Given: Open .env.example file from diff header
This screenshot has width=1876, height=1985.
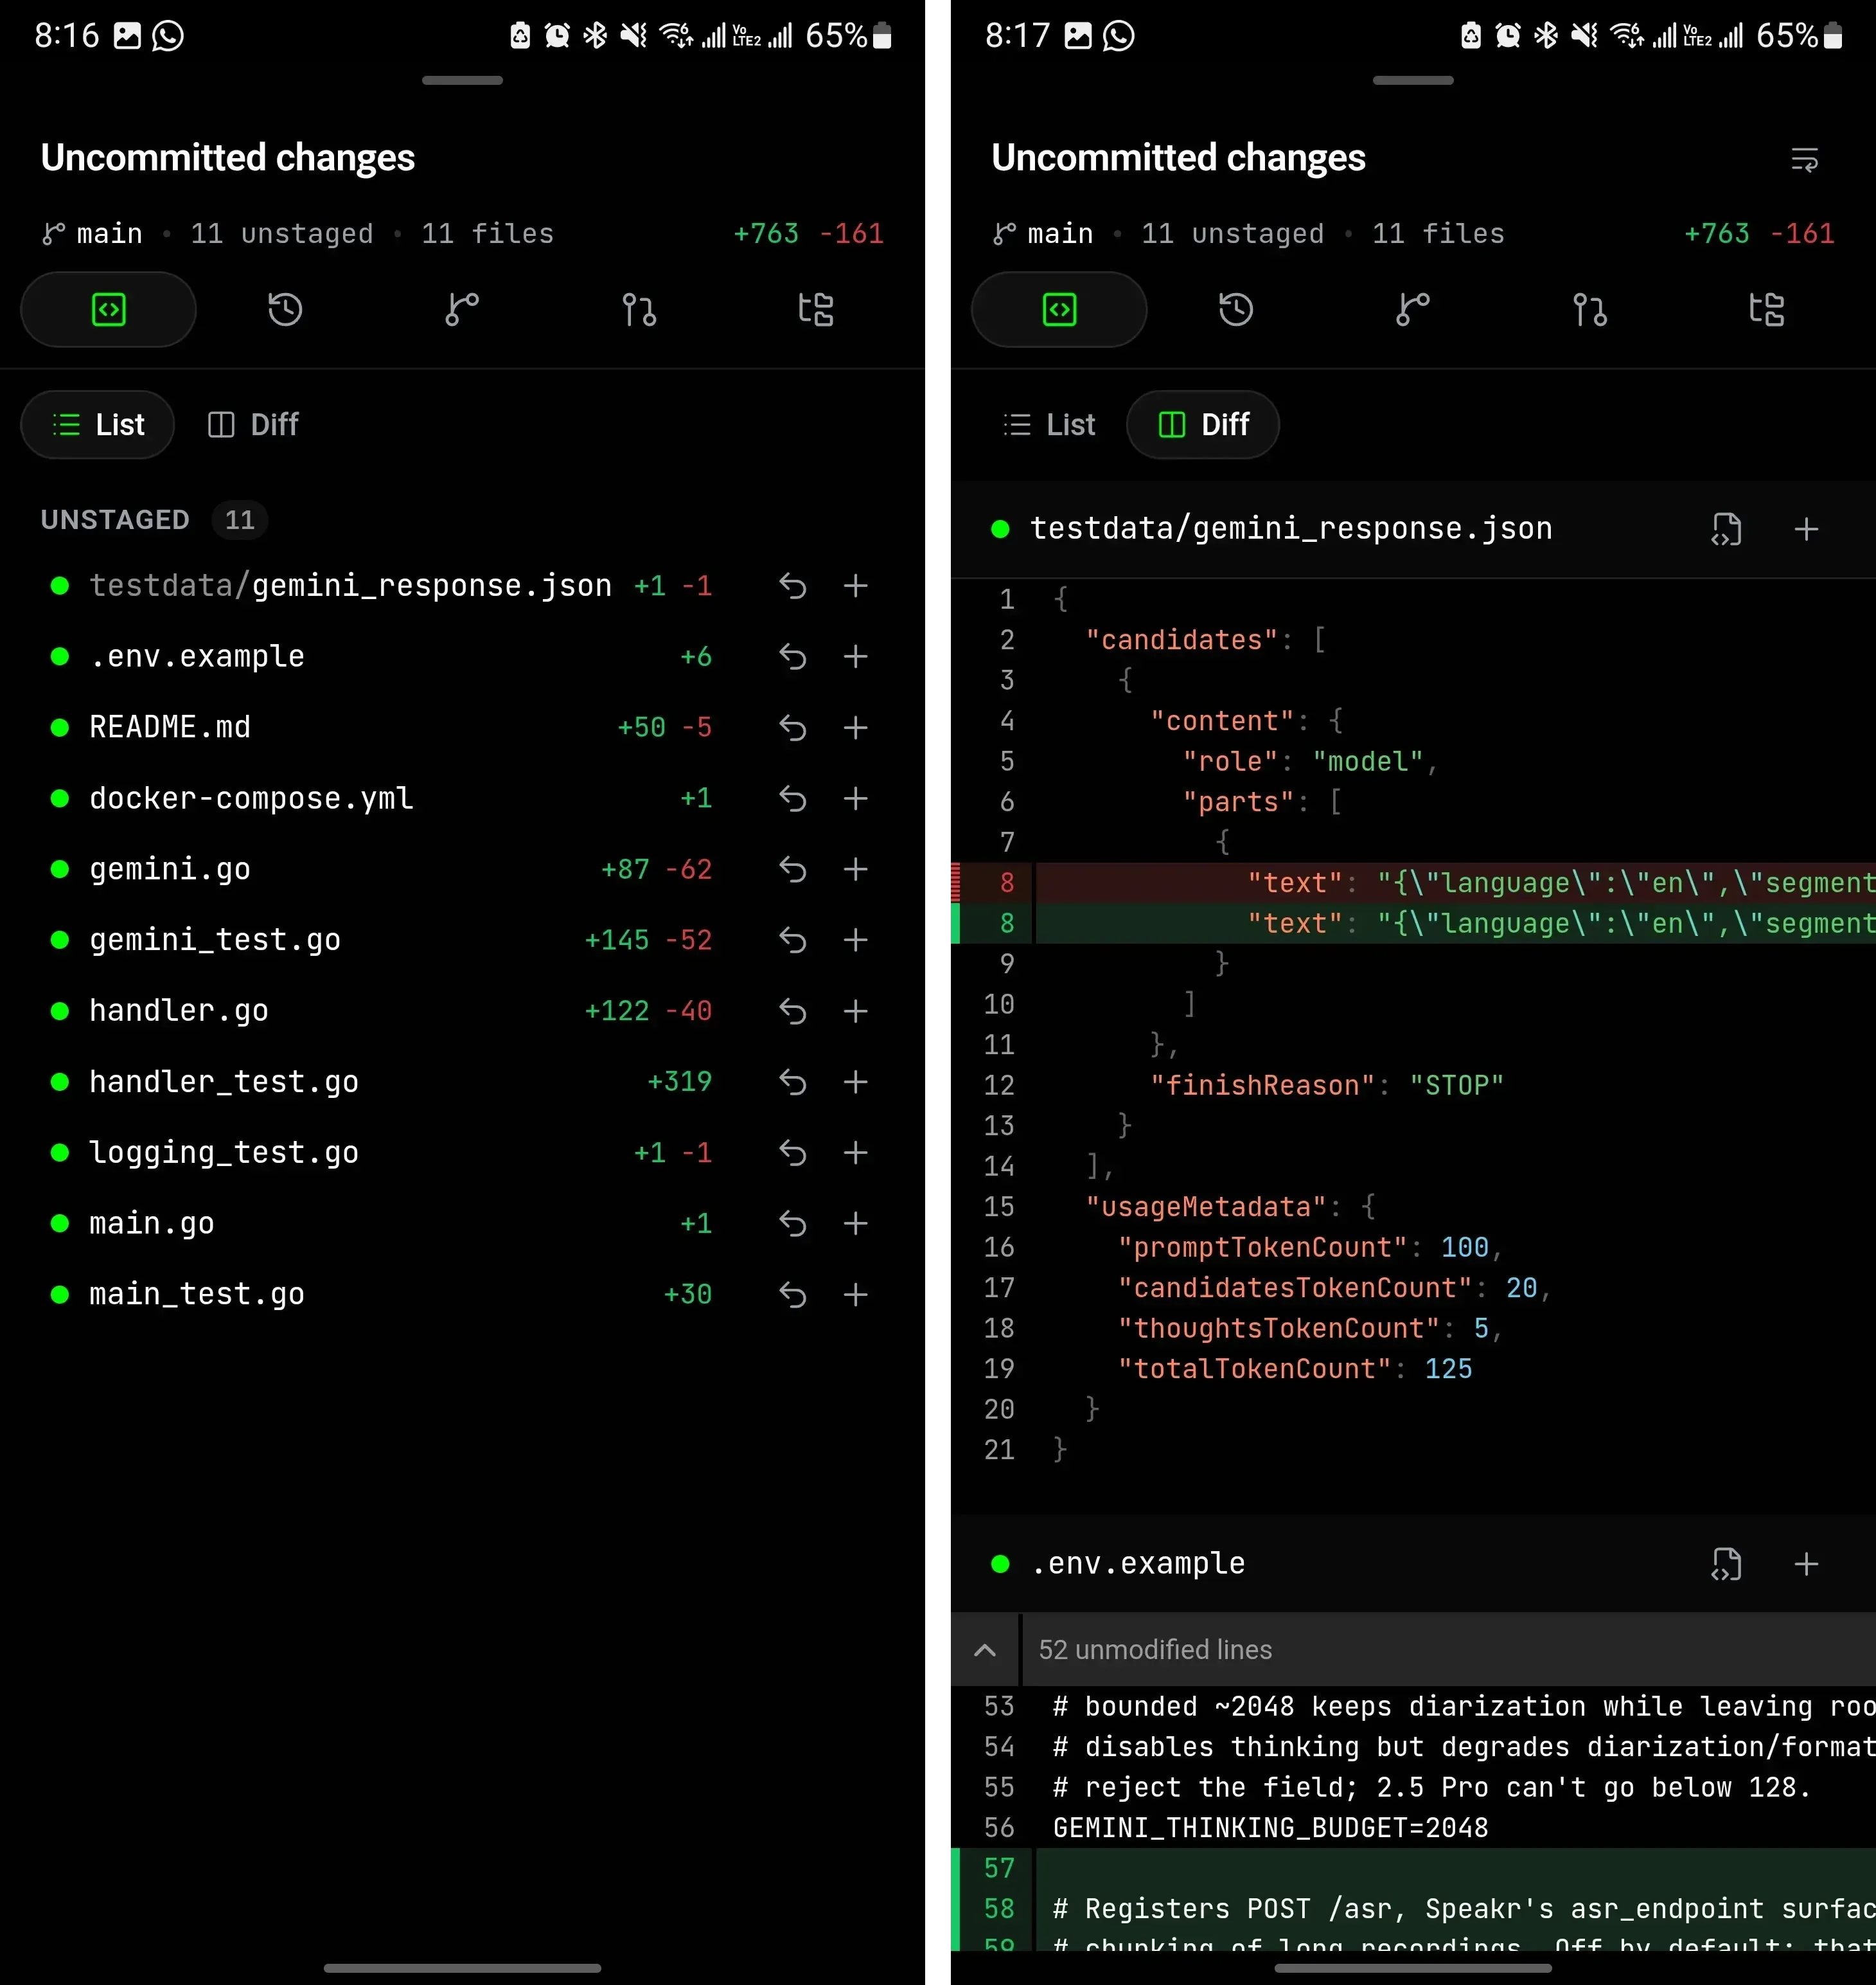Looking at the screenshot, I should [x=1726, y=1564].
